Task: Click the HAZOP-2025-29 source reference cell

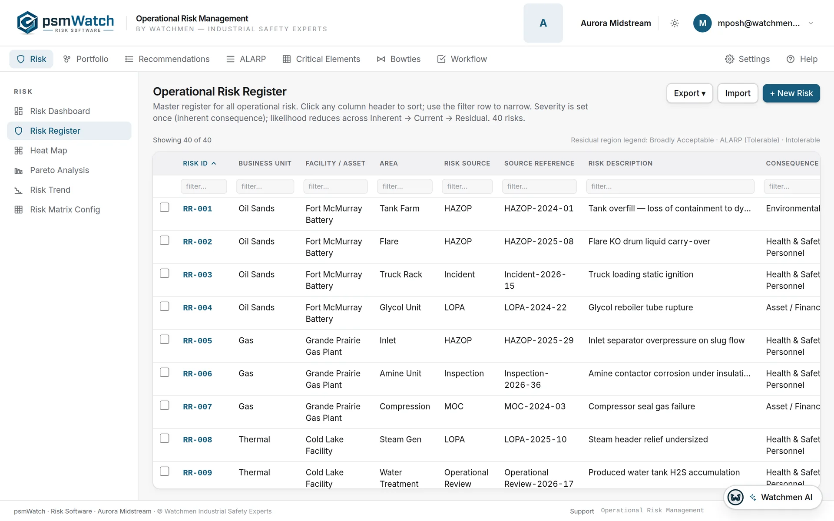Action: click(x=539, y=340)
